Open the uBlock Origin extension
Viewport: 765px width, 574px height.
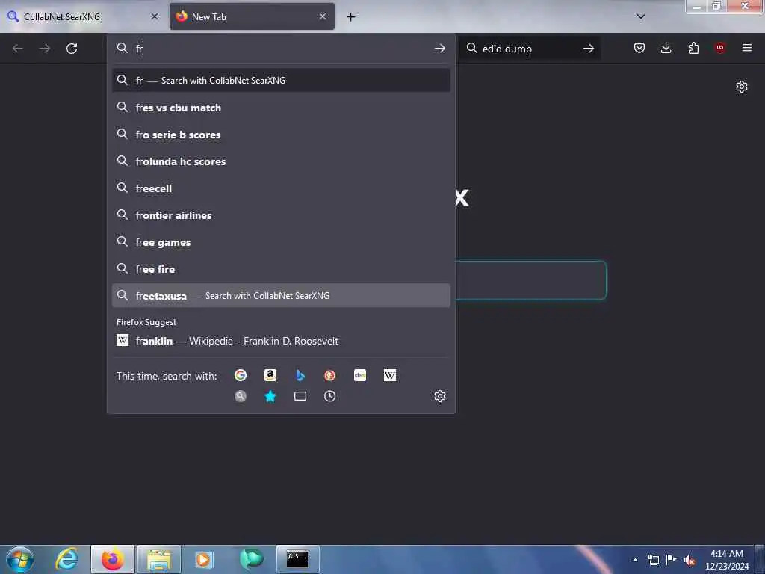[x=719, y=48]
